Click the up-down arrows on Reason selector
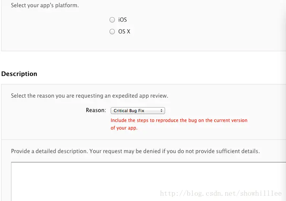This screenshot has height=201, width=286. tap(161, 111)
